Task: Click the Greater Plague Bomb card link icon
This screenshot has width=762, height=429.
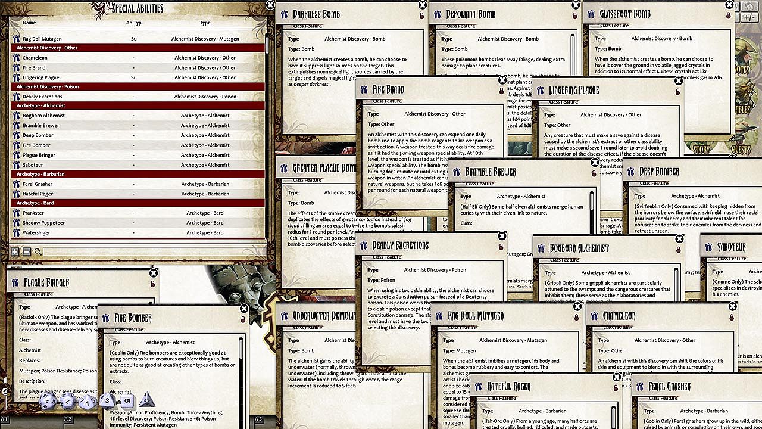Action: tap(285, 169)
